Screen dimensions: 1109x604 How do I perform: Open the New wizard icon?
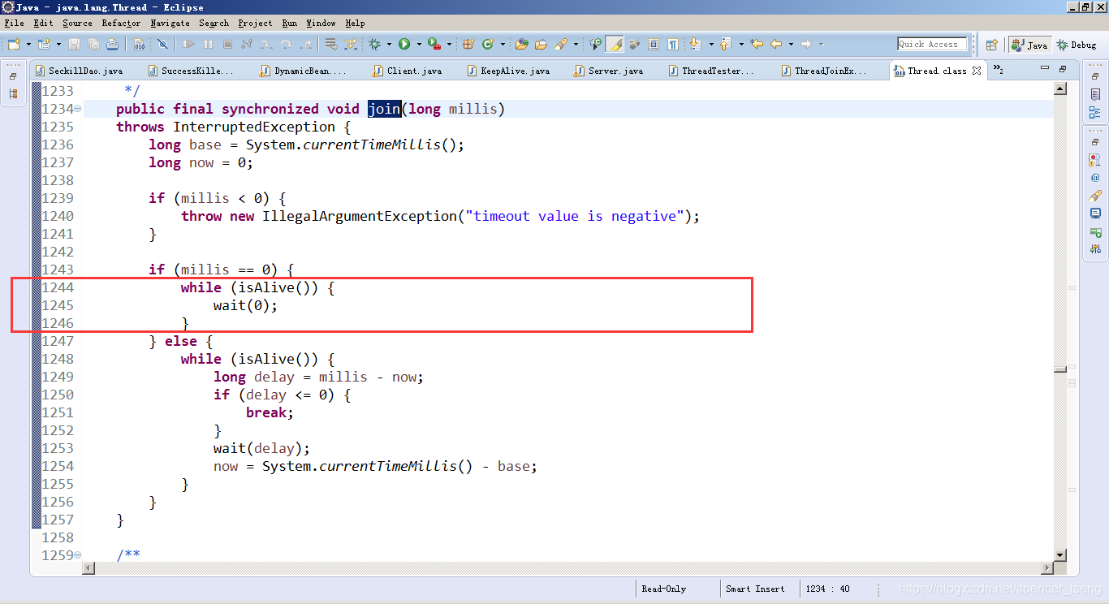15,45
